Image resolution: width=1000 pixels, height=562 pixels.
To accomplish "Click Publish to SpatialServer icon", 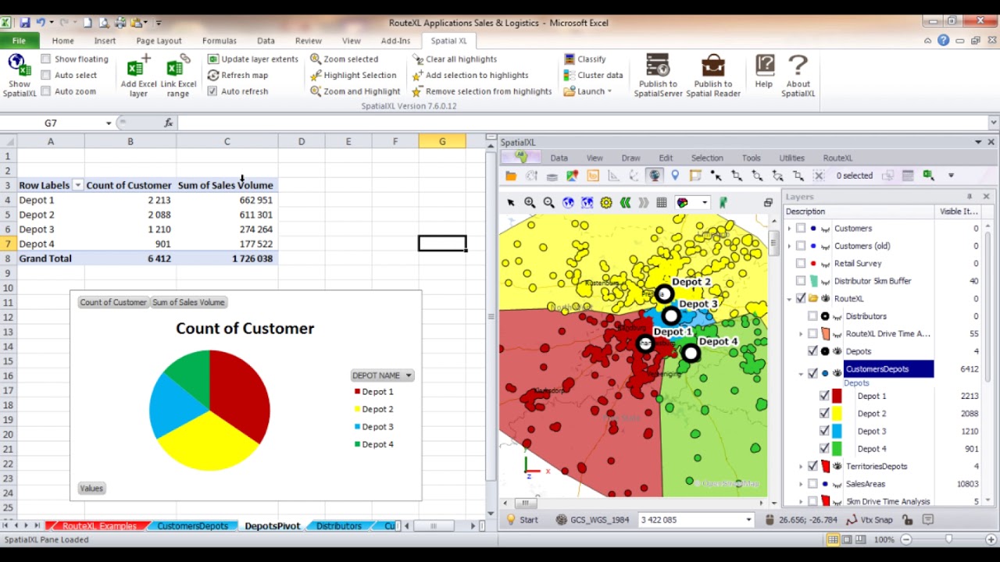I will (658, 75).
